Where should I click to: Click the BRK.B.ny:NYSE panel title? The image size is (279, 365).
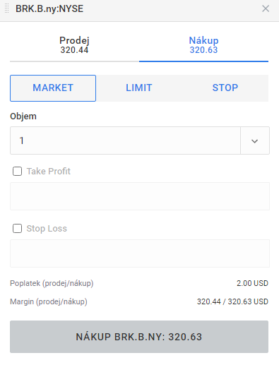pyautogui.click(x=49, y=8)
